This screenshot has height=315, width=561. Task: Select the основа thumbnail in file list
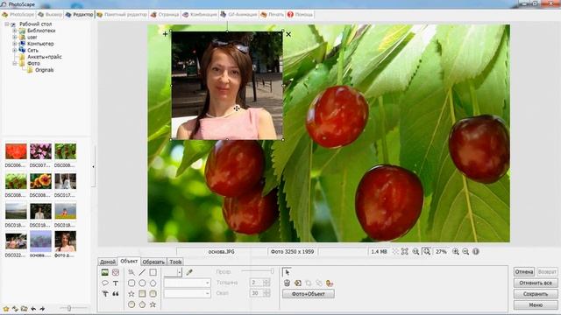(40, 244)
